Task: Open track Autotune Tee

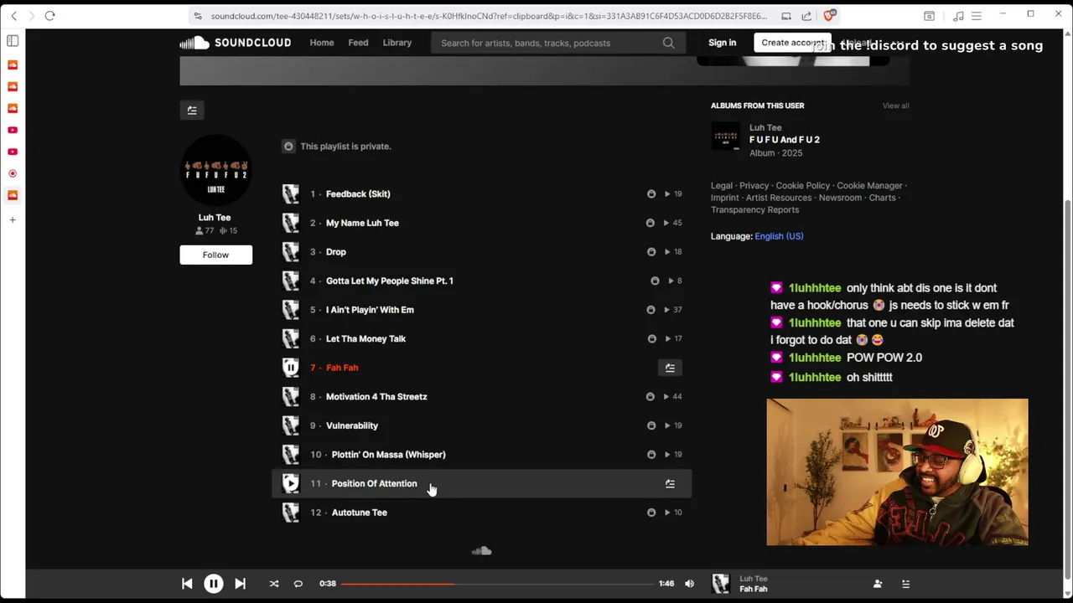Action: click(x=360, y=513)
